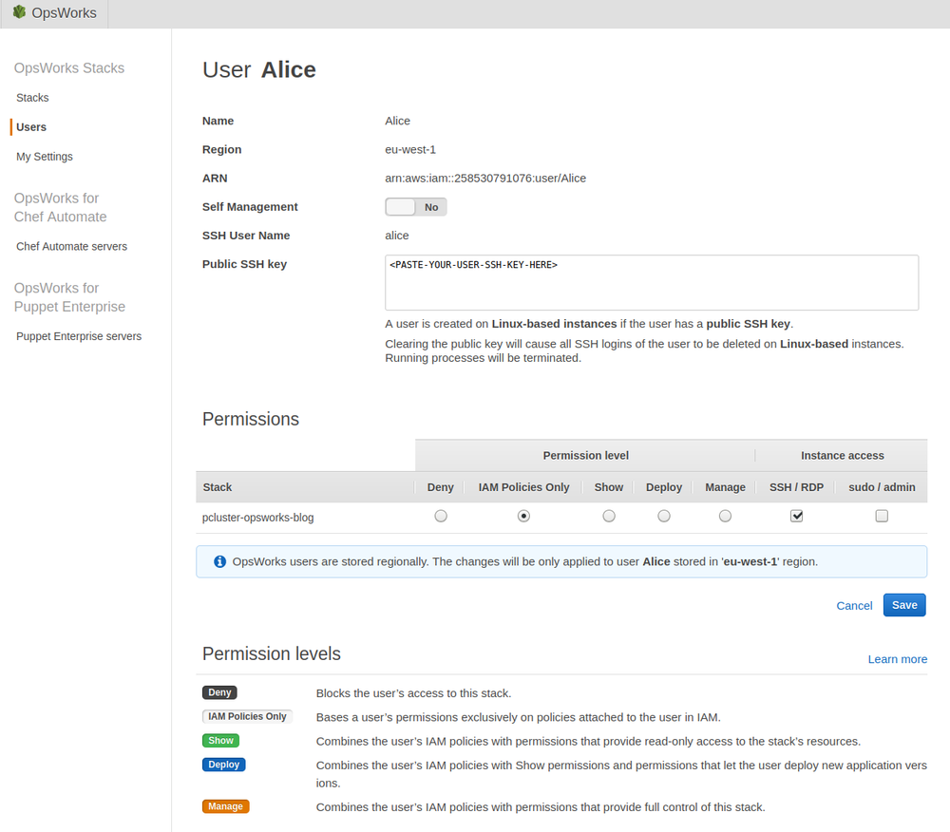Viewport: 950px width, 832px height.
Task: Click the orange Manage permission badge
Action: [x=225, y=805]
